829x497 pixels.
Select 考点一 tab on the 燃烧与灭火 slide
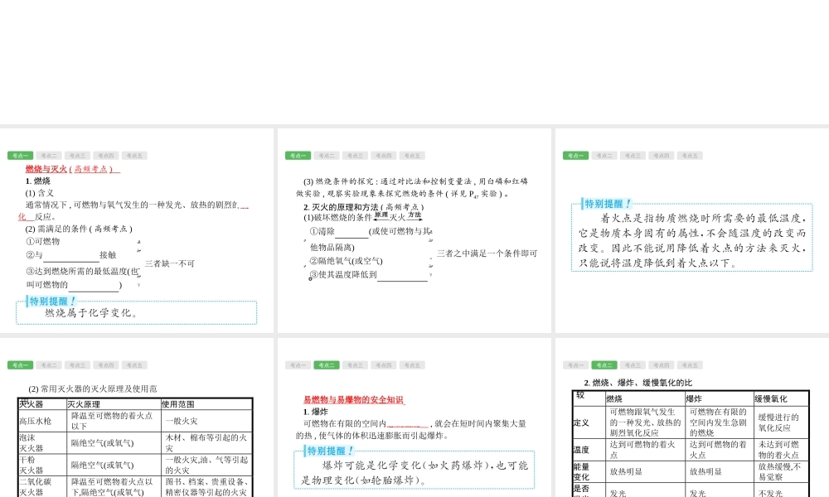coord(21,155)
